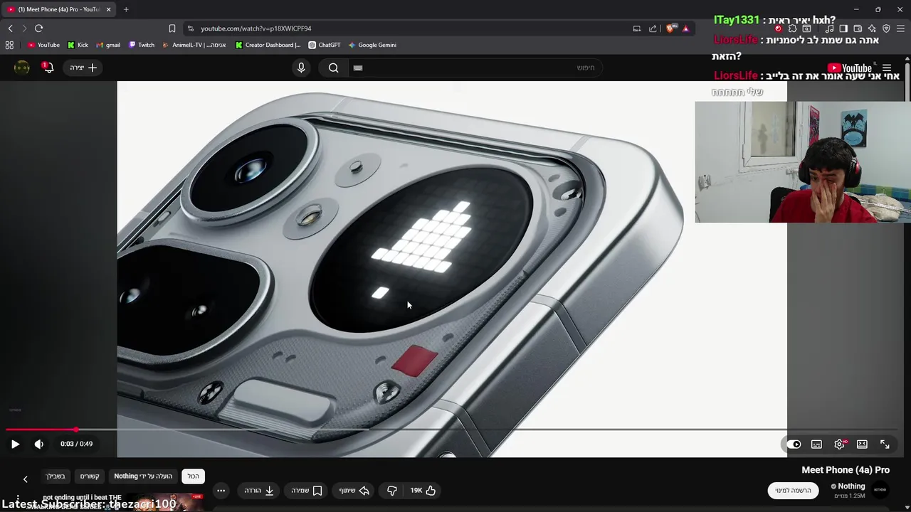Open the Twitch bookmark
The height and width of the screenshot is (512, 911).
click(142, 45)
